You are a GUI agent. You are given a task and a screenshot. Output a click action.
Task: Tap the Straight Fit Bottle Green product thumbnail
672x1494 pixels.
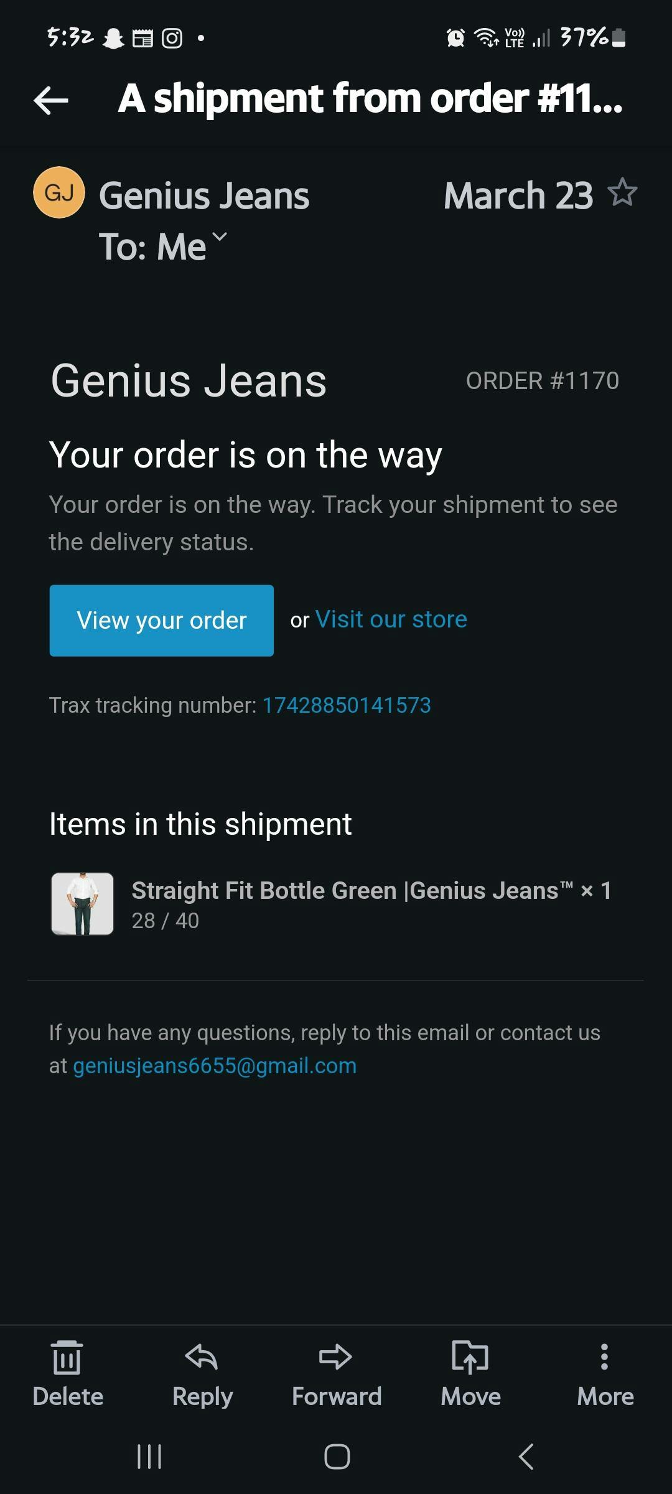click(82, 904)
